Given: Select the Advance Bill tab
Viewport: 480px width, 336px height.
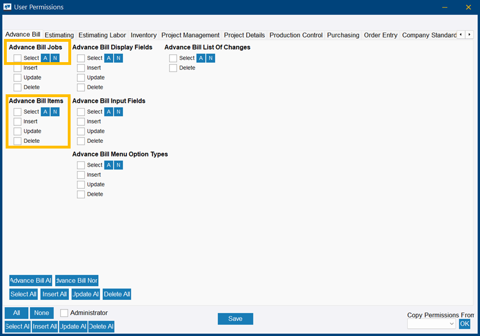Looking at the screenshot, I should point(23,34).
